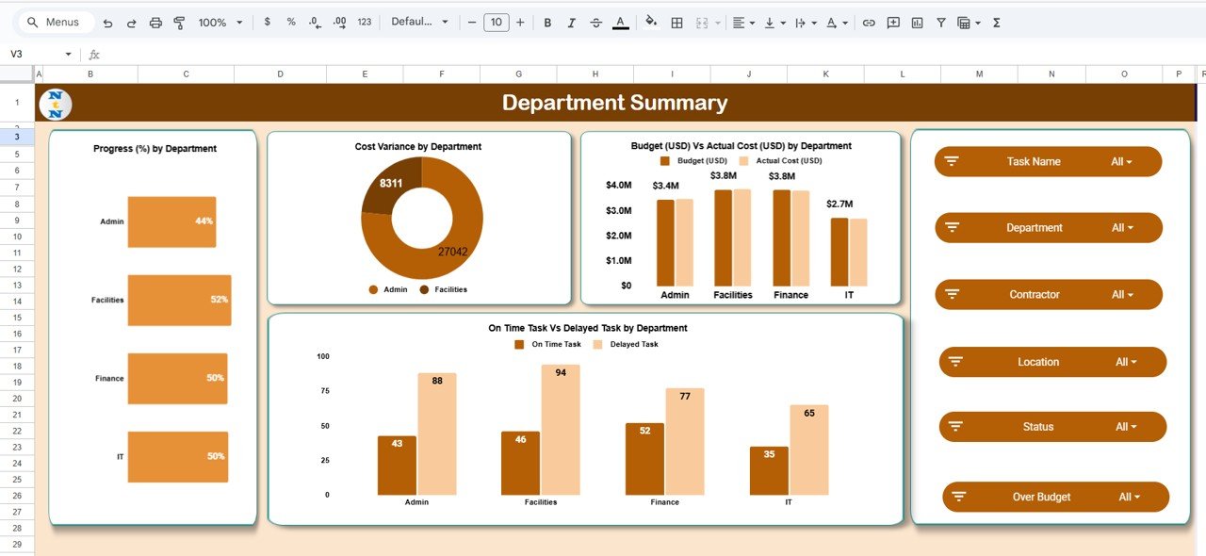Click the Borders icon
Viewport: 1206px width, 556px height.
(676, 22)
